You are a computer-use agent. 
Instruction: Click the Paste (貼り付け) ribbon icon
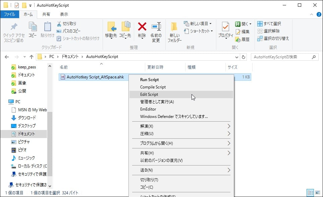(x=47, y=27)
